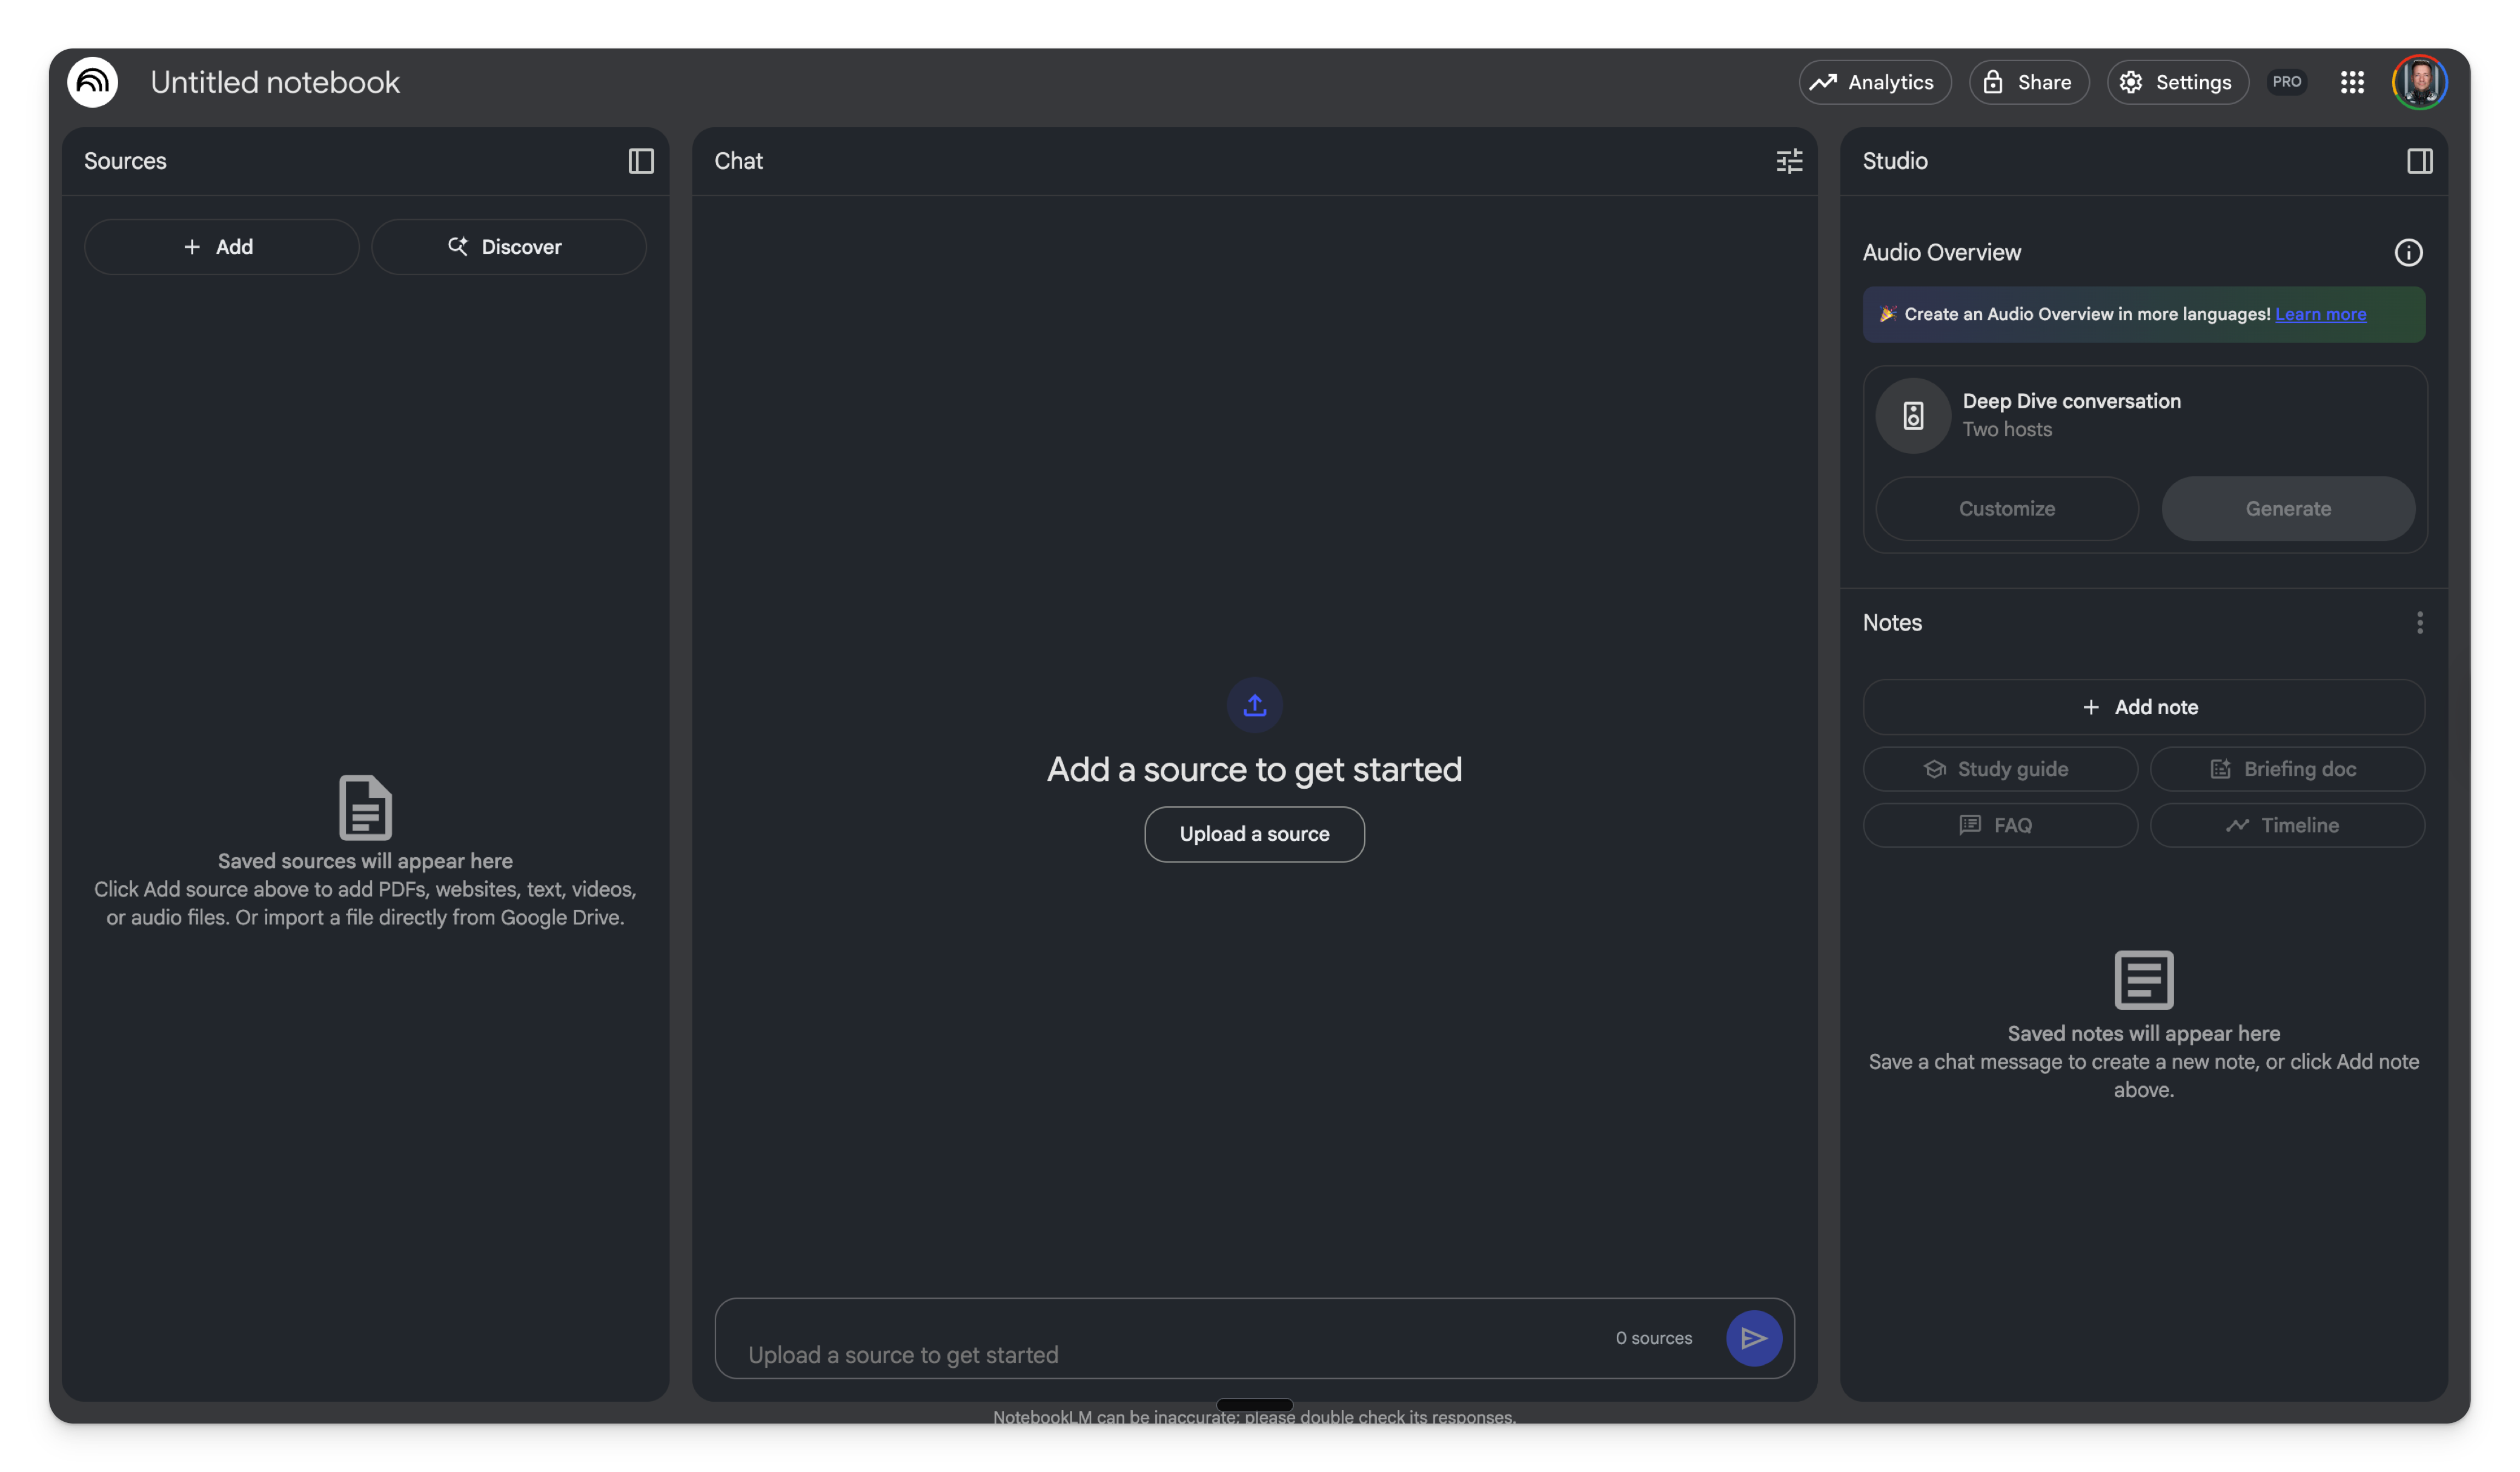Viewport: 2520px width, 1472px height.
Task: Rename by clicking Untitled notebook title
Action: [275, 82]
